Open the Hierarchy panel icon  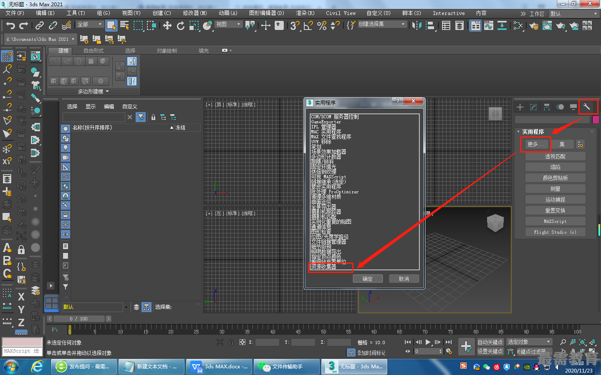point(547,107)
